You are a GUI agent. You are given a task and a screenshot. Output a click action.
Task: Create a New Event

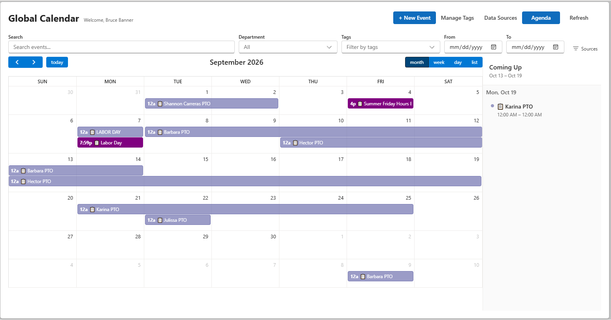click(x=415, y=18)
